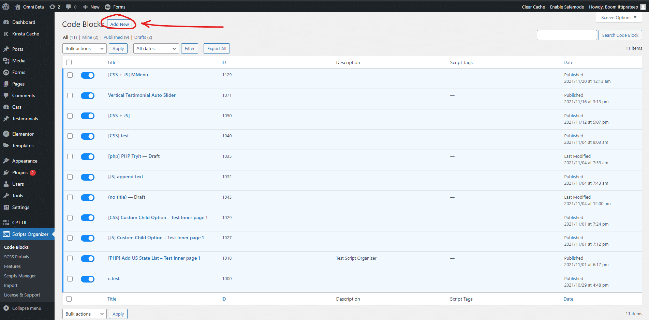
Task: Click the Export All button
Action: [217, 48]
